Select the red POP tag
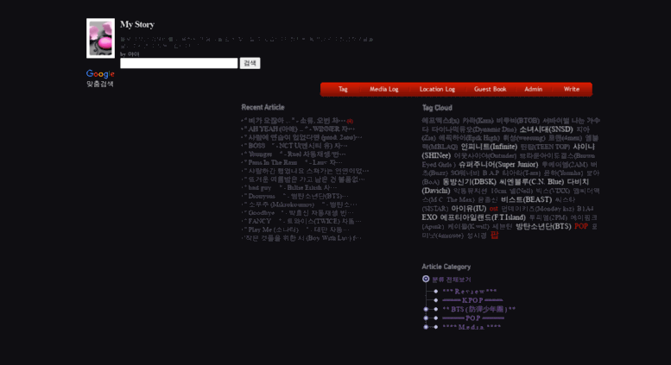The width and height of the screenshot is (671, 365). point(581,226)
